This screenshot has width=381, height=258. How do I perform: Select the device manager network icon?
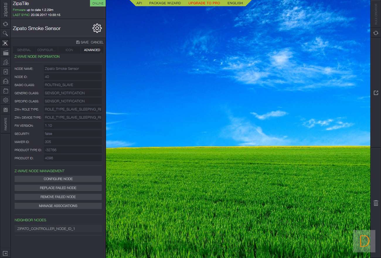pyautogui.click(x=5, y=43)
